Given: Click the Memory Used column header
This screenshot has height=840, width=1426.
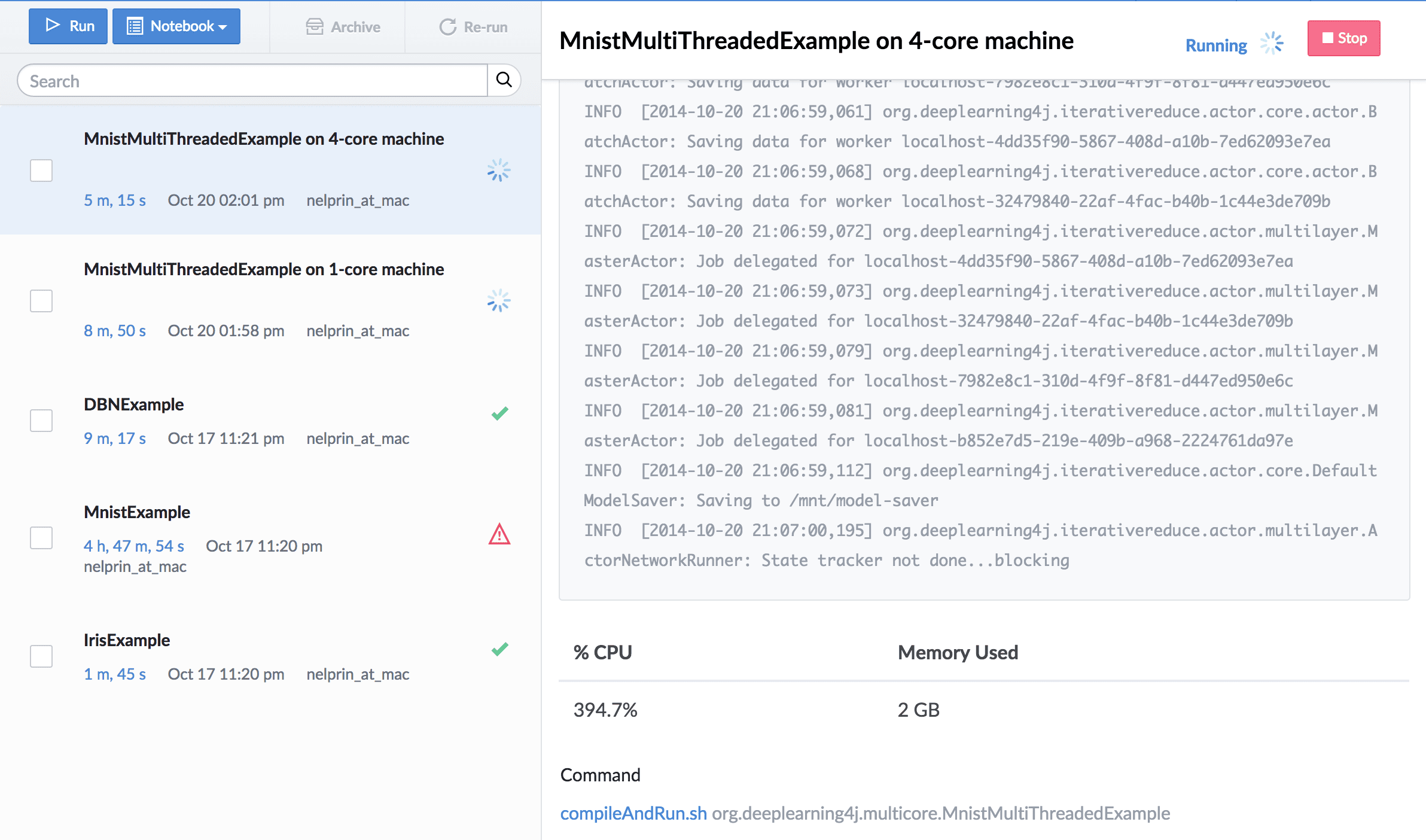Looking at the screenshot, I should click(958, 652).
